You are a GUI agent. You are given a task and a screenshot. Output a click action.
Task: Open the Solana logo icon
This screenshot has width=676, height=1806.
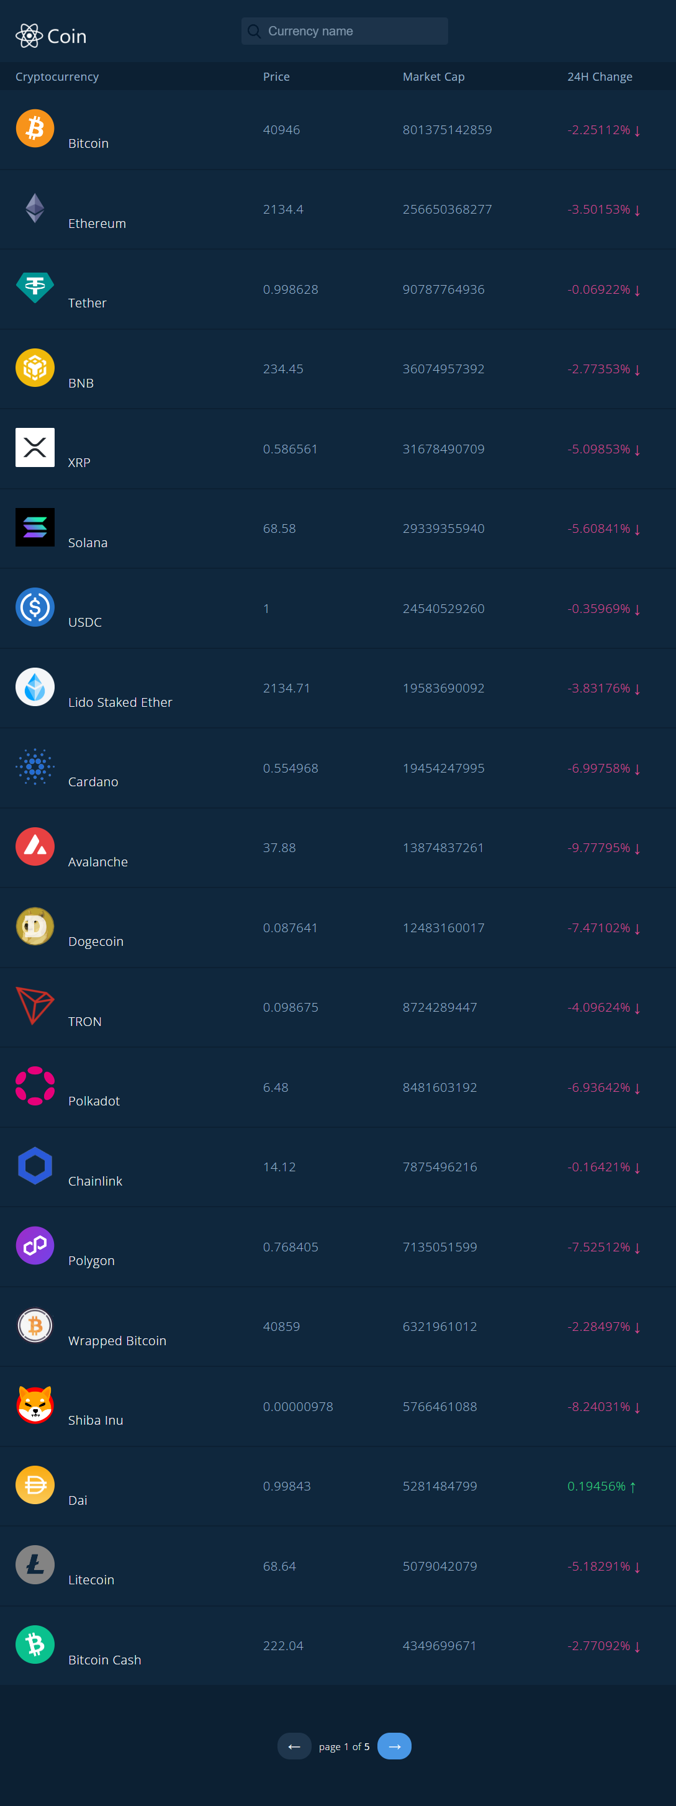(35, 527)
